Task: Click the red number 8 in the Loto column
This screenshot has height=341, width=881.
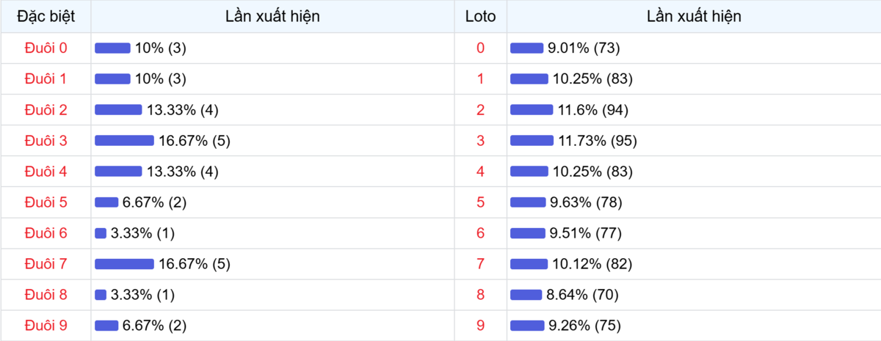Action: pyautogui.click(x=480, y=295)
